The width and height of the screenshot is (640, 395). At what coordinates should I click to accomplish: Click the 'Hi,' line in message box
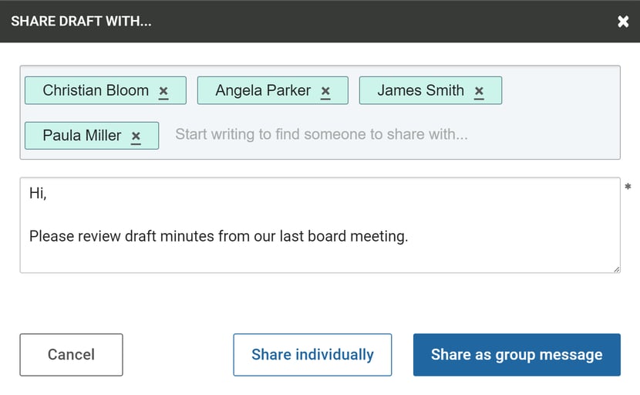coord(38,193)
